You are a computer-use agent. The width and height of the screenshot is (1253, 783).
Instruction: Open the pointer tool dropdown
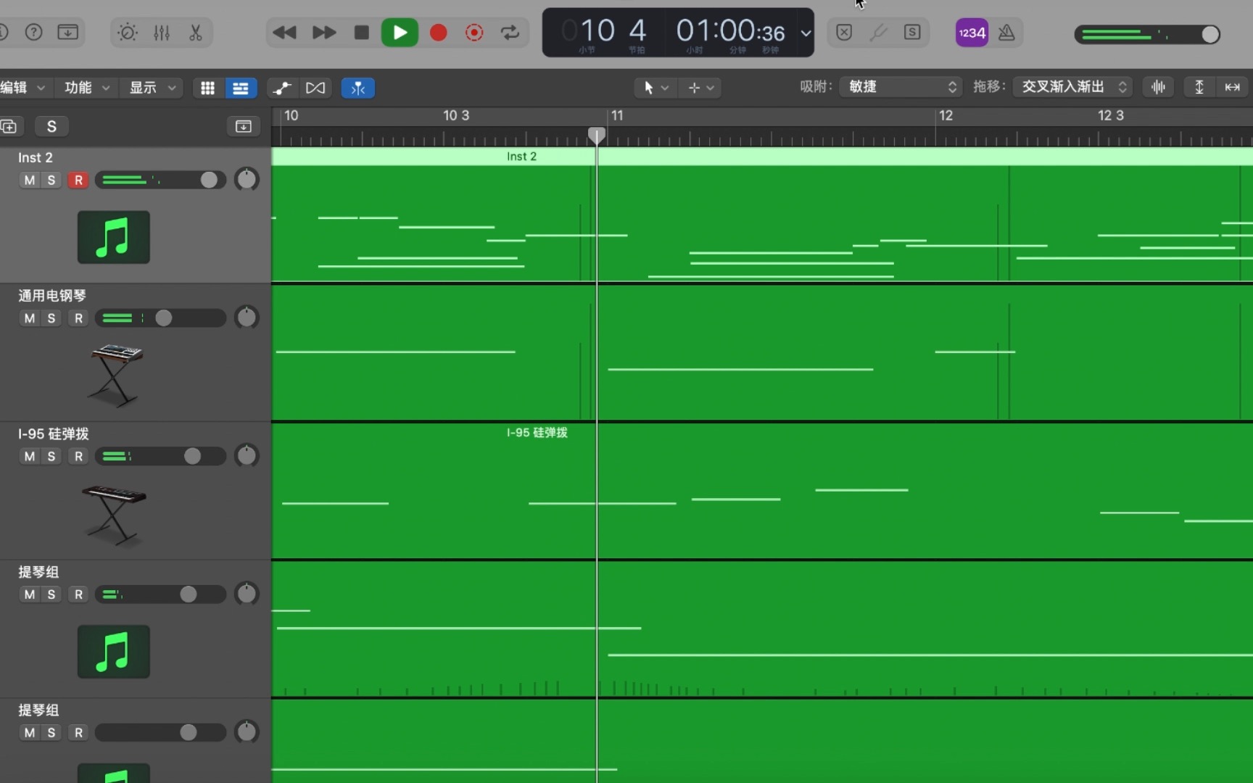(656, 88)
